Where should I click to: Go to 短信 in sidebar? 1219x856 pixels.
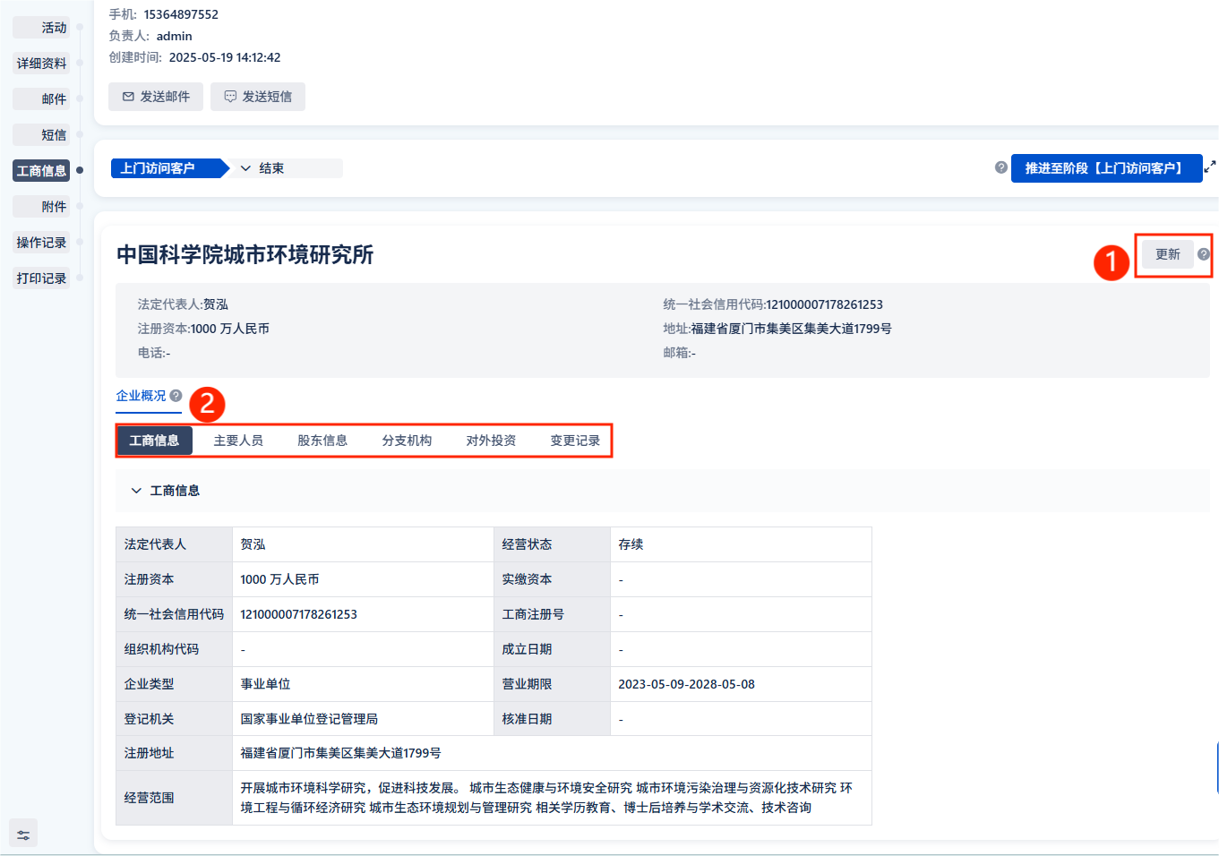41,135
